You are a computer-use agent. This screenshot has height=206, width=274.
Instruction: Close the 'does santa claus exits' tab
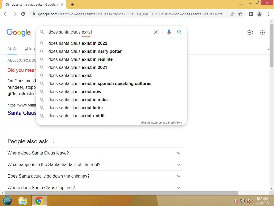(x=62, y=5)
